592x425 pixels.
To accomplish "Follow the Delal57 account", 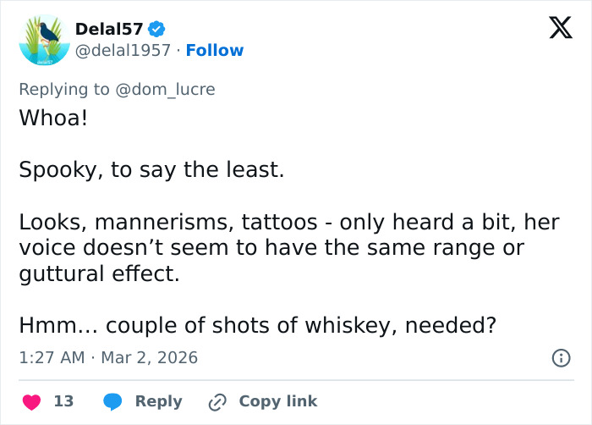I will 215,51.
